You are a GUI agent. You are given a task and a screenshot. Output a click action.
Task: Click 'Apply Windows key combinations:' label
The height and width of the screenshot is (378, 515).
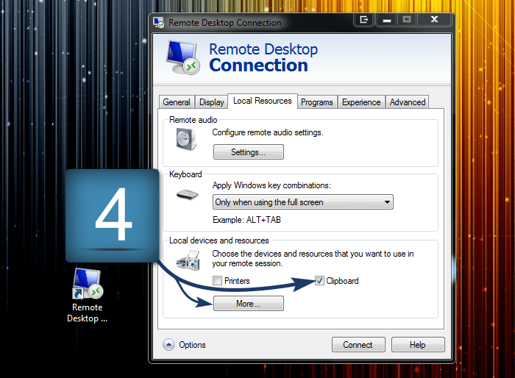(271, 185)
